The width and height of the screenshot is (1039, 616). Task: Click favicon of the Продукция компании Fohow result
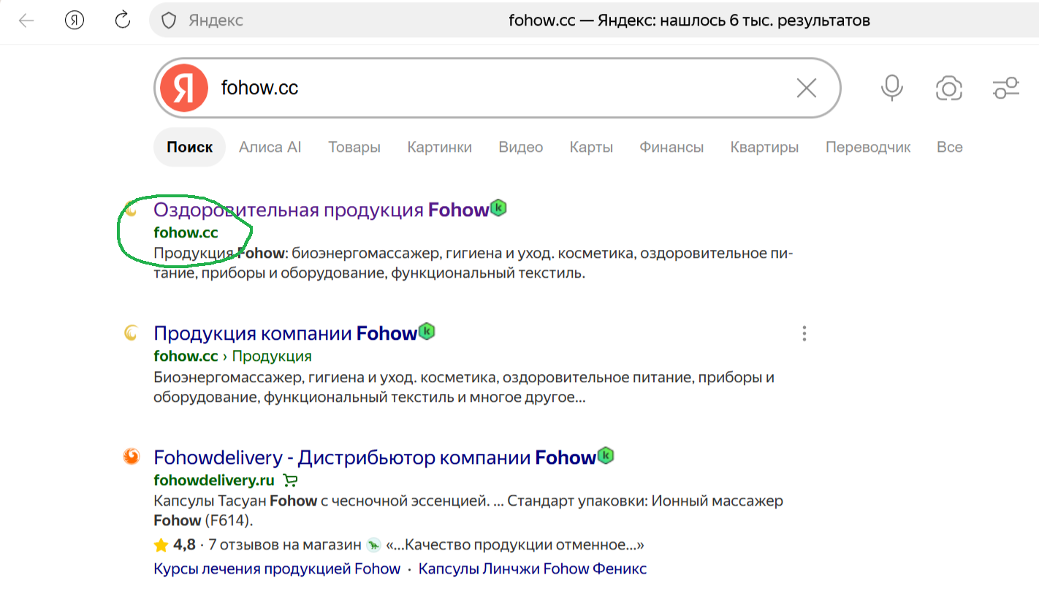131,333
